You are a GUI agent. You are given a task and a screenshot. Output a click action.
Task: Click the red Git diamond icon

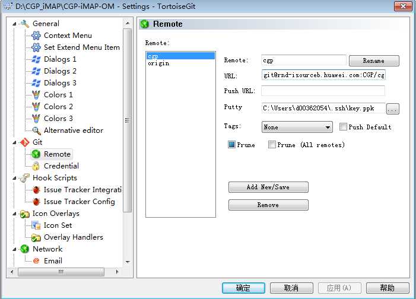point(25,142)
